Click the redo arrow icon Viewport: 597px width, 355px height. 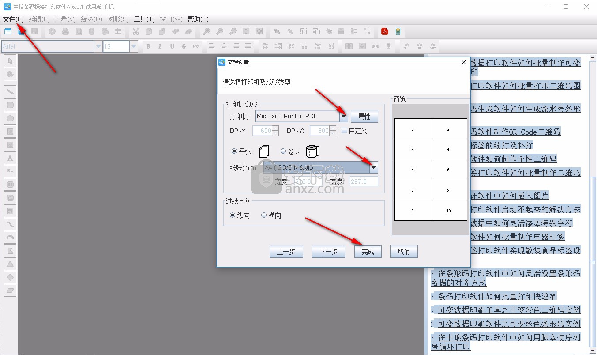[189, 31]
